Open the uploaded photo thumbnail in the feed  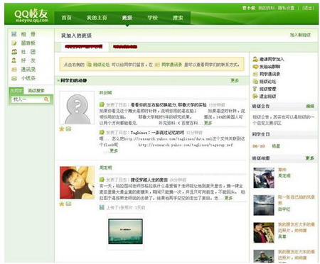pyautogui.click(x=125, y=231)
